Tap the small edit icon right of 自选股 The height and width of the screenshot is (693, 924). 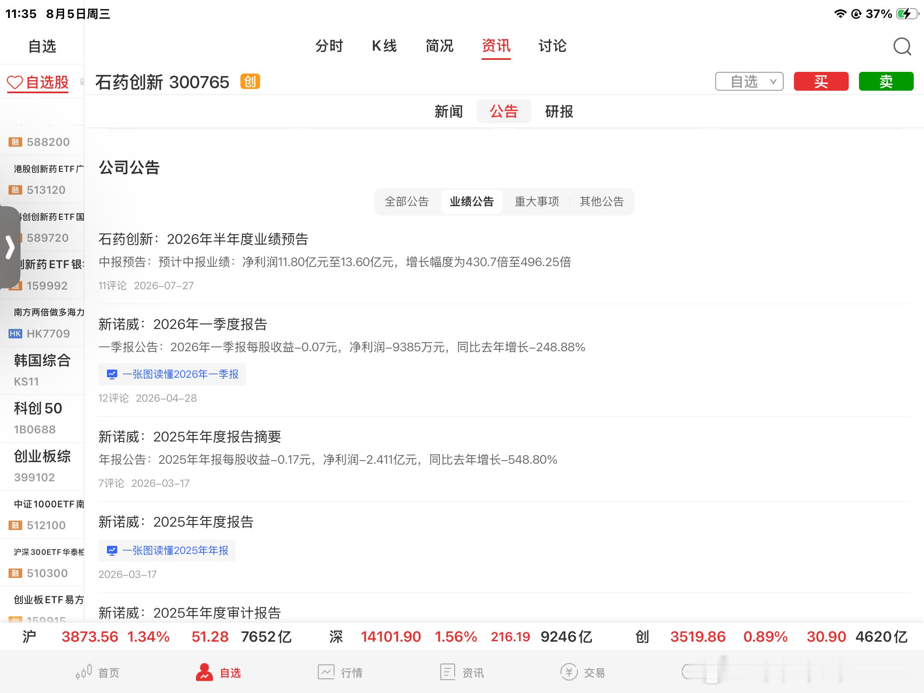click(x=83, y=82)
